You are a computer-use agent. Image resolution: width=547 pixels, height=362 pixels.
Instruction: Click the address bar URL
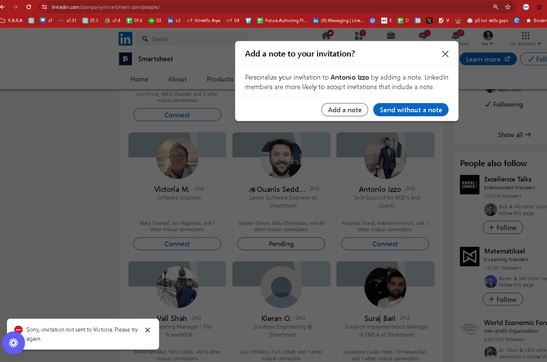click(105, 7)
